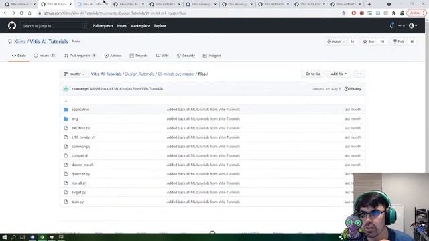Open the common.py file
The height and width of the screenshot is (241, 429).
81,147
